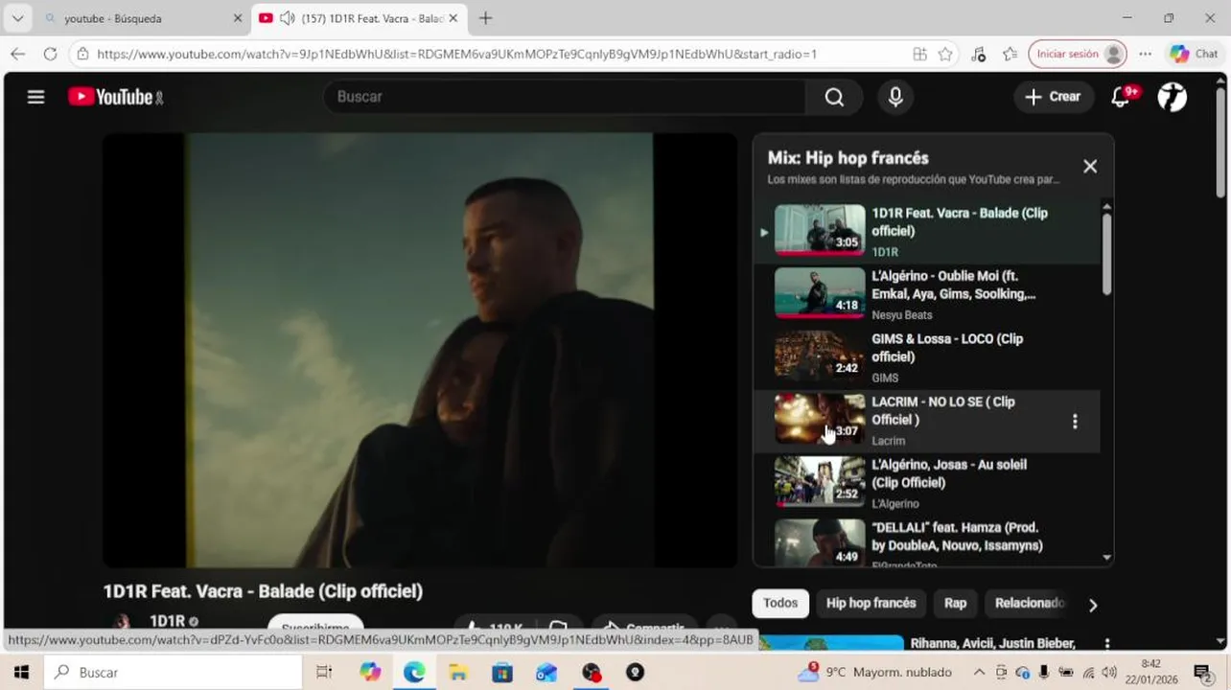Expand the tab actions dropdown
This screenshot has width=1231, height=690.
point(17,18)
